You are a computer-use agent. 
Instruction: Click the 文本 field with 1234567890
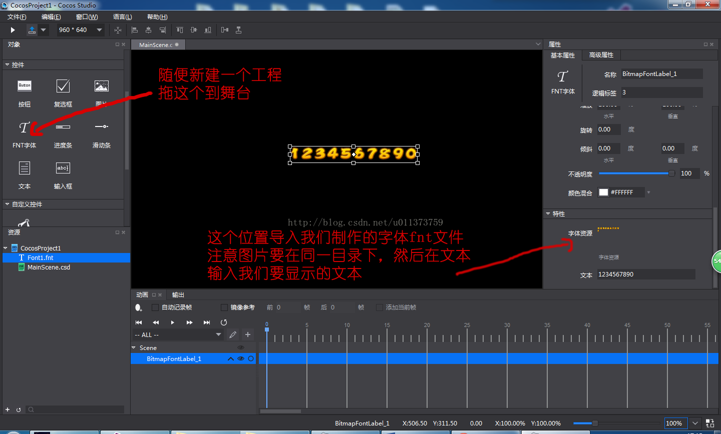[646, 274]
